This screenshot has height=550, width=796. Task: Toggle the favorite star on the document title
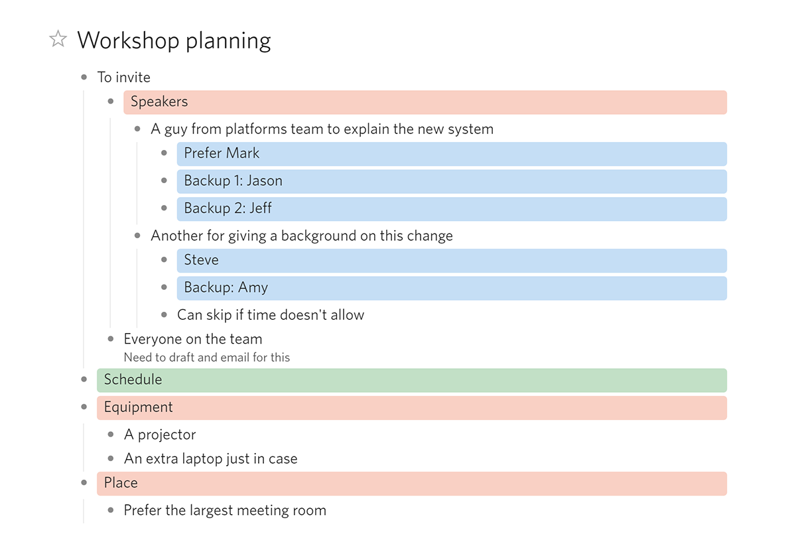(58, 38)
